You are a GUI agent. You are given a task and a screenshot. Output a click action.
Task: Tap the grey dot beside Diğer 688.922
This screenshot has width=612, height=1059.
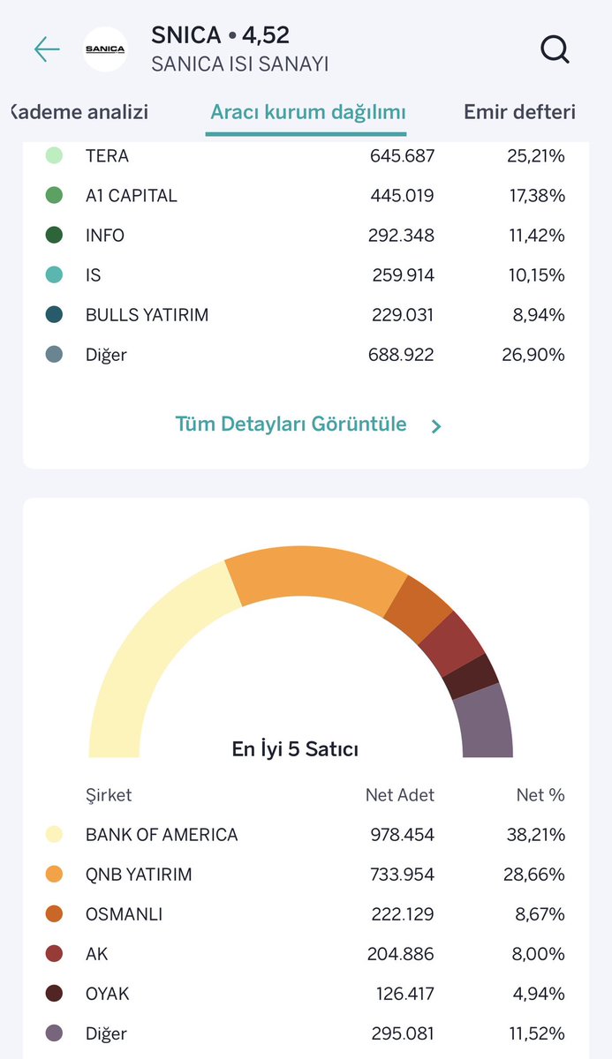click(54, 355)
